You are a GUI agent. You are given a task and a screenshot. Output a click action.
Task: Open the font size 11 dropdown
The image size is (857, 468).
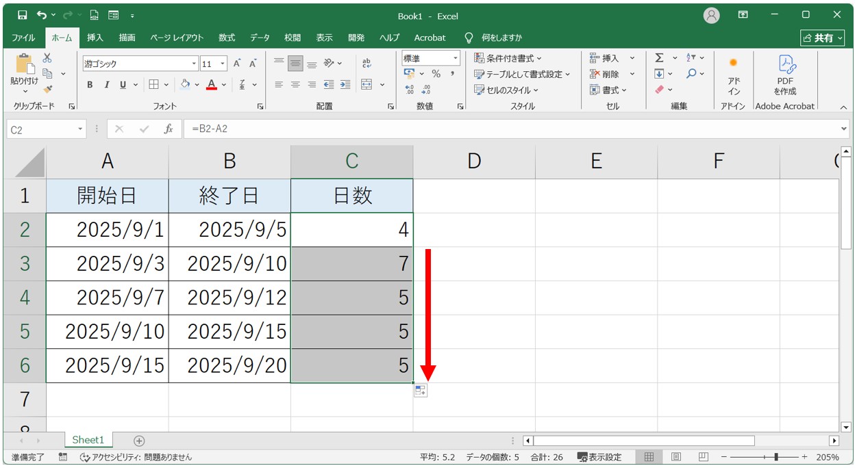(x=223, y=64)
